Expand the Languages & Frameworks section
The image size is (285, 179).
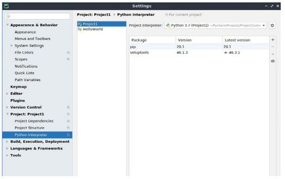click(7, 149)
